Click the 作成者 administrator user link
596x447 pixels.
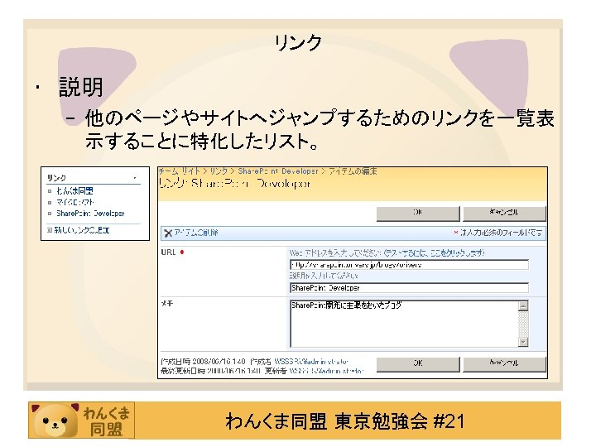click(x=311, y=361)
